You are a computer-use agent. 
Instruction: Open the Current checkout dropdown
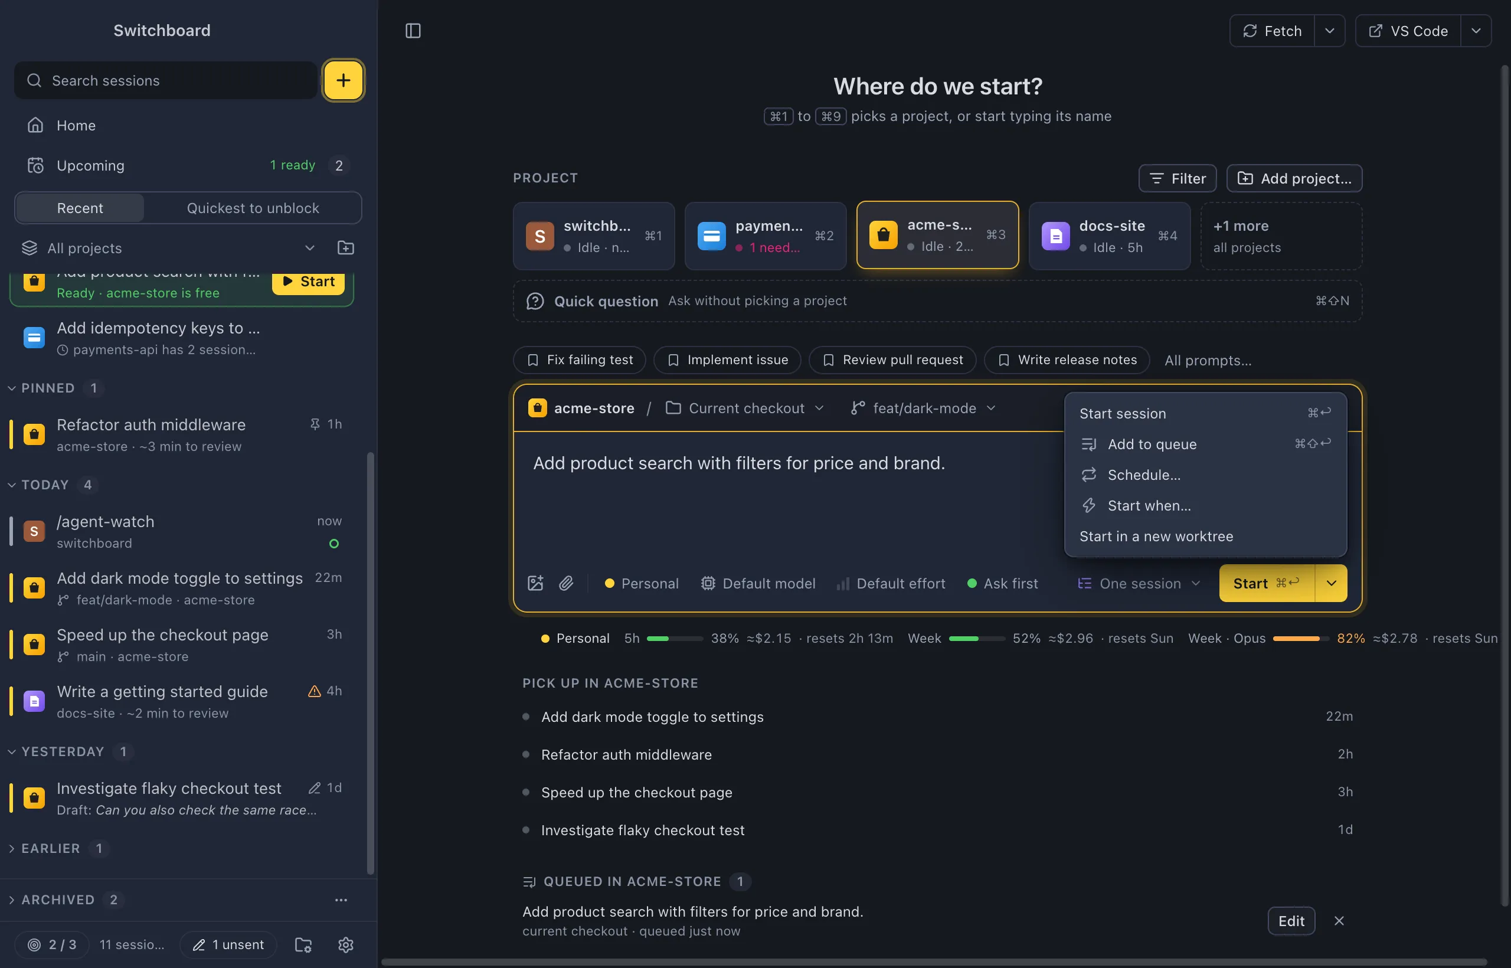[x=745, y=408]
